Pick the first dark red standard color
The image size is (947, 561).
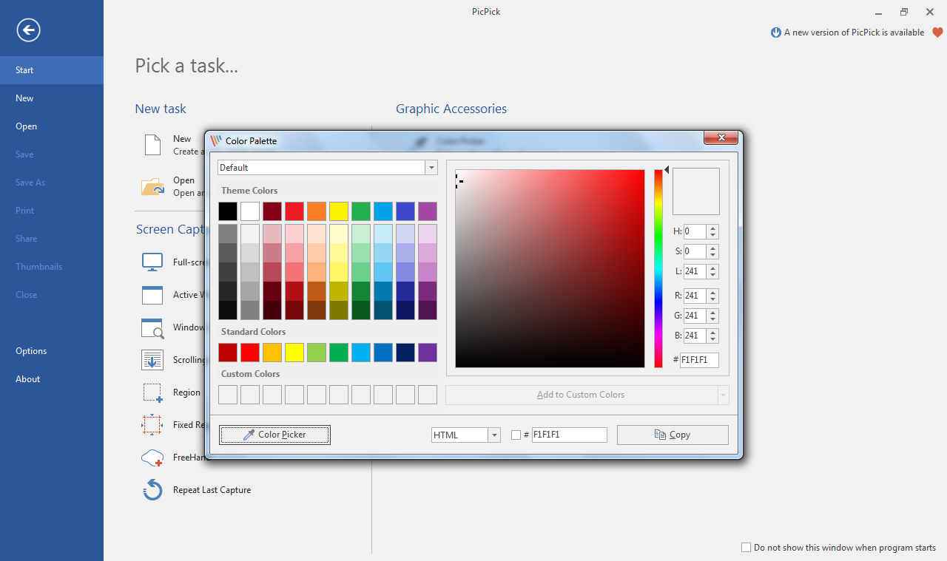[x=228, y=353]
